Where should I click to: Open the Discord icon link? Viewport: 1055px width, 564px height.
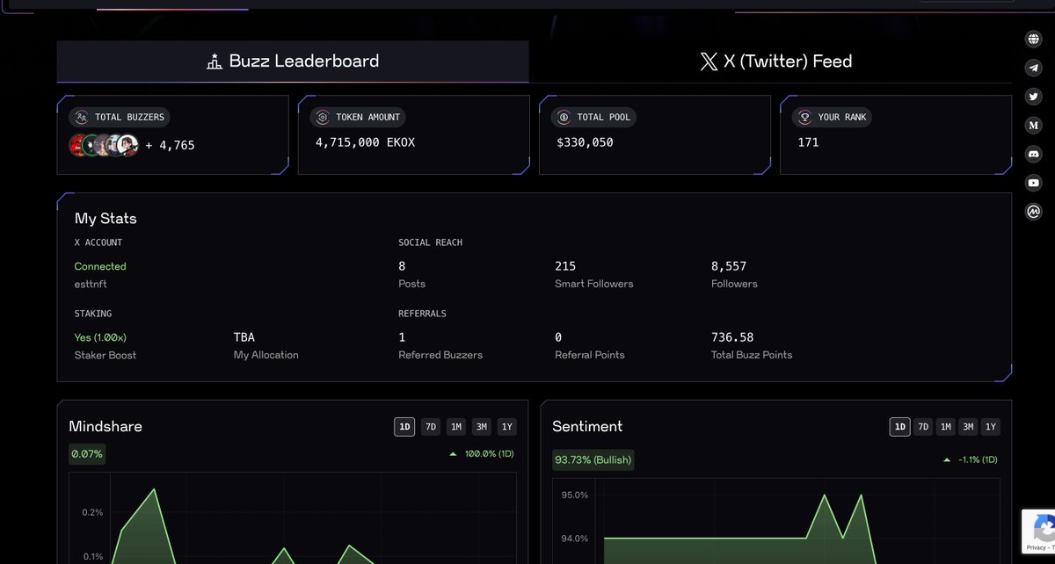pyautogui.click(x=1034, y=154)
